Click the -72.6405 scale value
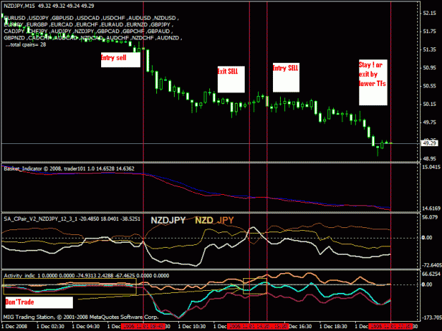442x331 pixels. [431, 265]
